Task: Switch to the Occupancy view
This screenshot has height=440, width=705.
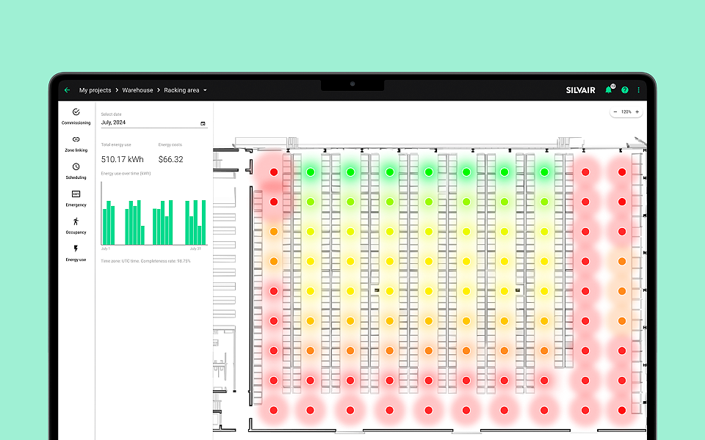Action: pyautogui.click(x=76, y=224)
